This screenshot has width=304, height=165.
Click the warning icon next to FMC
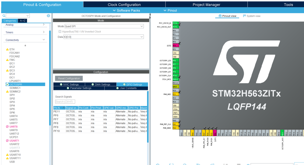click(7, 60)
